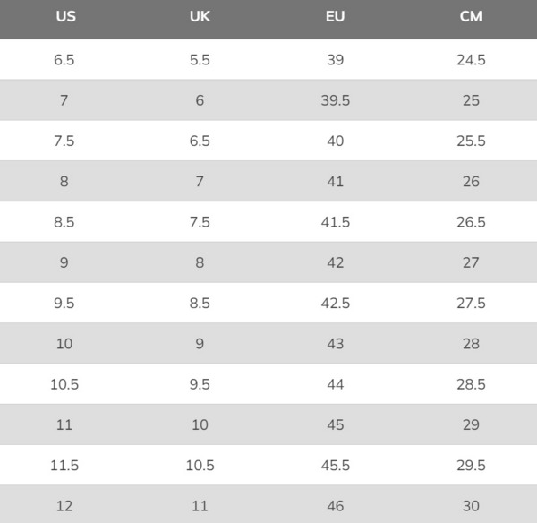Select US size 10 cell
The width and height of the screenshot is (537, 523).
pyautogui.click(x=64, y=344)
